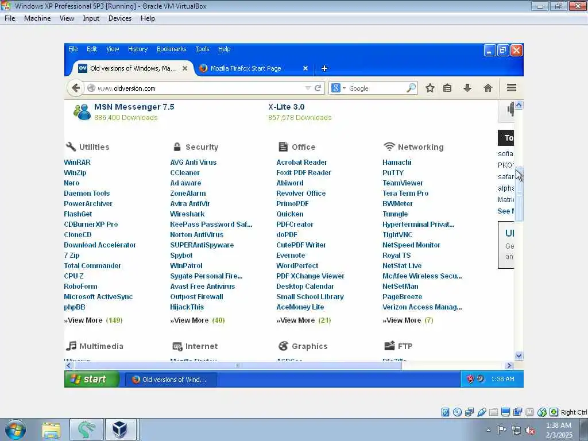
Task: Open VirtualBox Devices menu
Action: tap(119, 18)
